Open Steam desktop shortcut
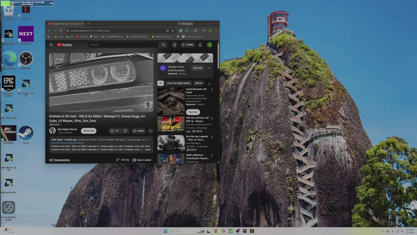Viewport: 417px width, 235px height. coord(26,135)
